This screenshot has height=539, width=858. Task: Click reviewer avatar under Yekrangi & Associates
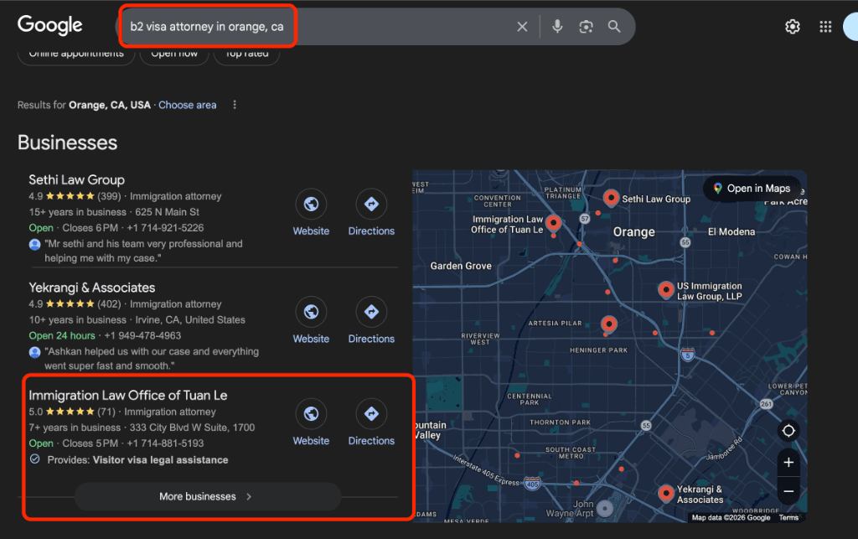tap(34, 352)
